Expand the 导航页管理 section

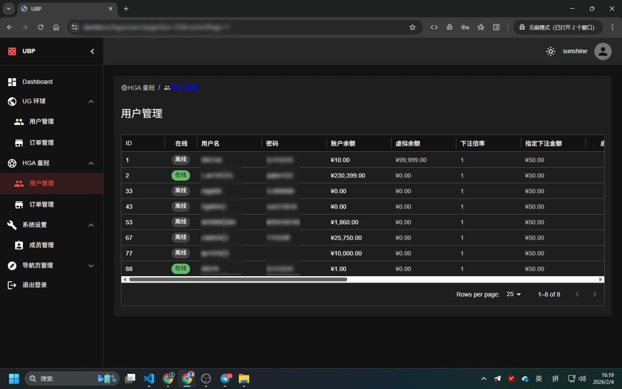pyautogui.click(x=91, y=265)
